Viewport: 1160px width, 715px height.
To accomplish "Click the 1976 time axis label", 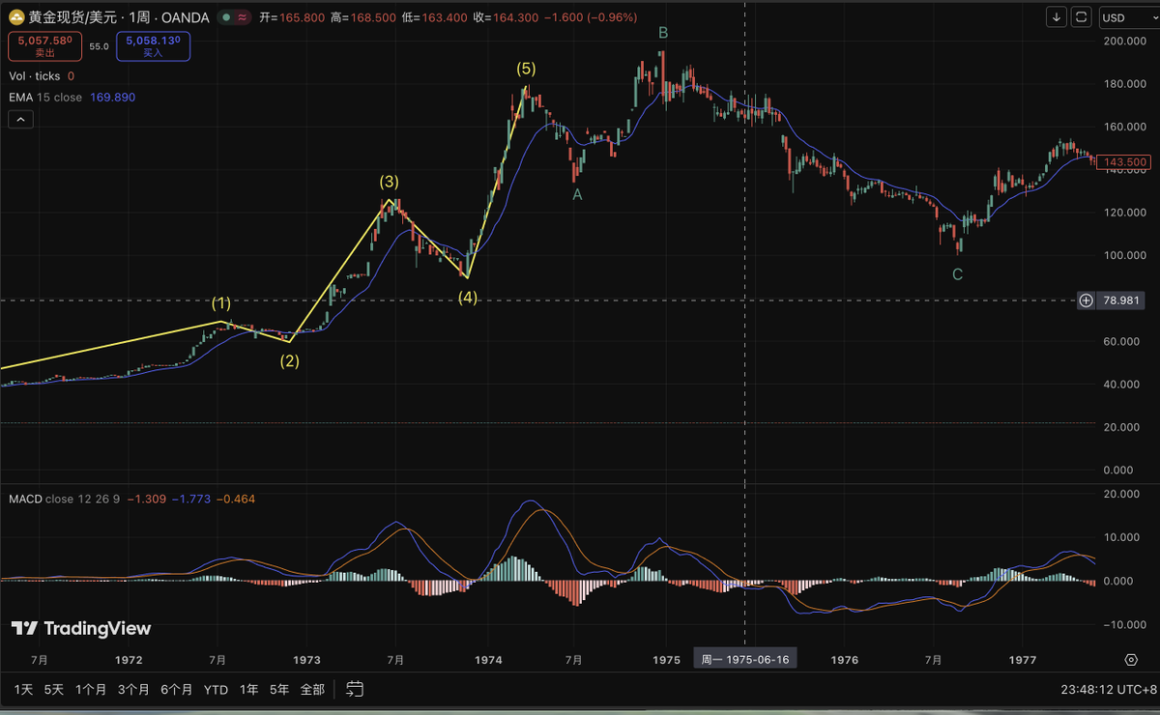I will (x=845, y=660).
